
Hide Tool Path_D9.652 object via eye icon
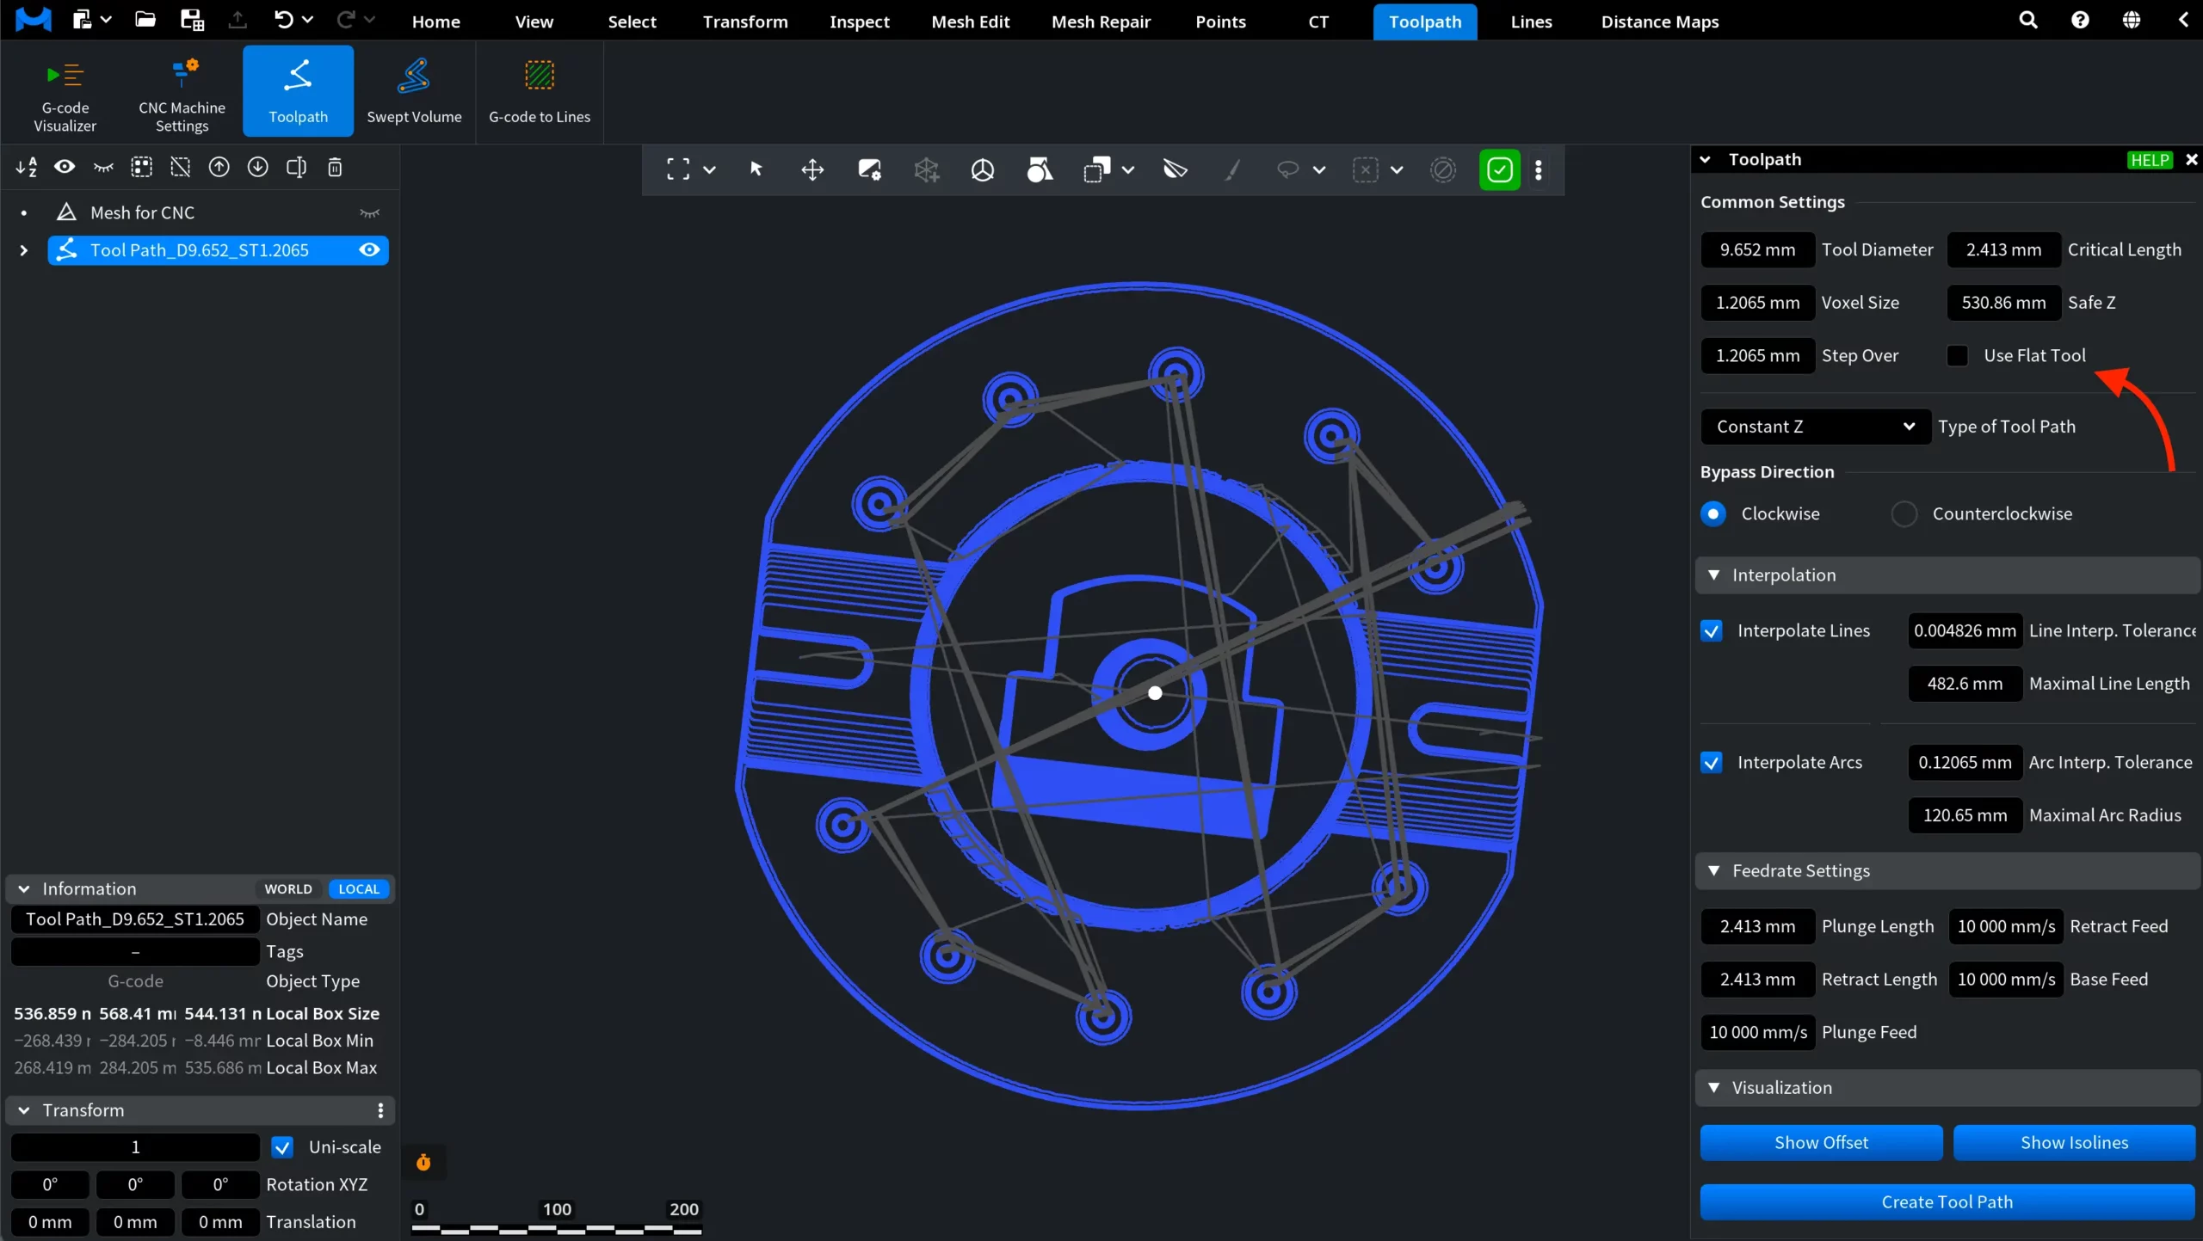[369, 249]
